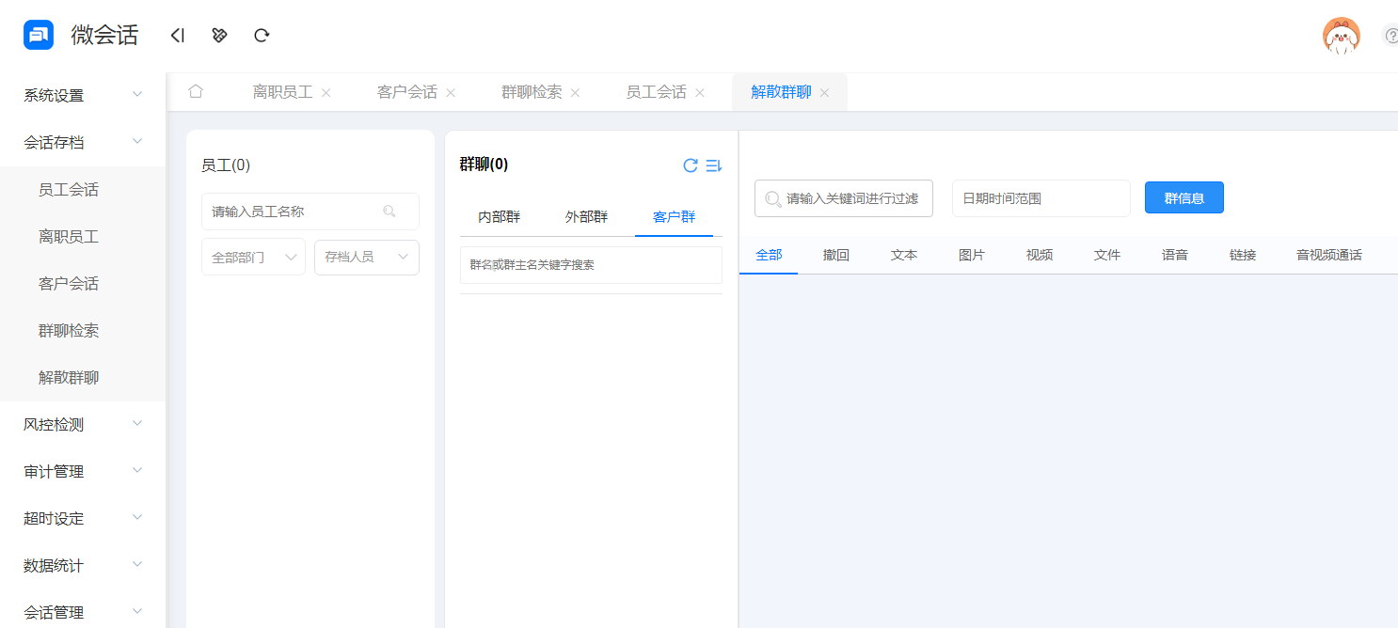This screenshot has width=1398, height=628.
Task: Click the 群信息 button
Action: (1184, 197)
